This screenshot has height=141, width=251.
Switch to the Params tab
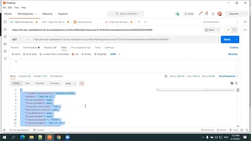pyautogui.click(x=15, y=48)
